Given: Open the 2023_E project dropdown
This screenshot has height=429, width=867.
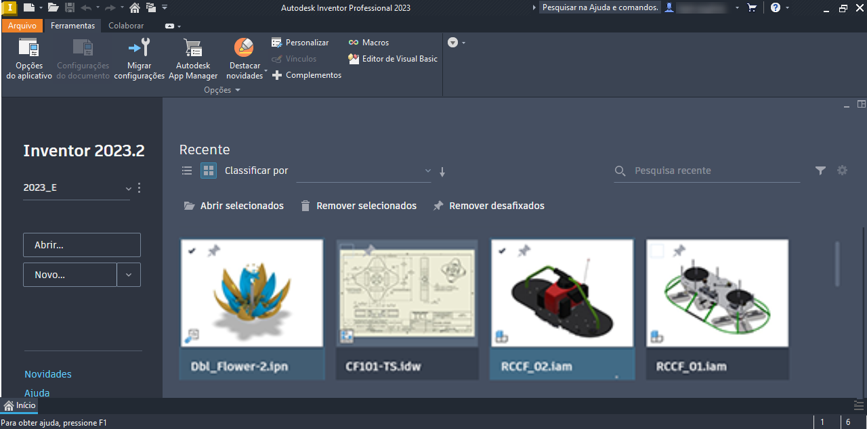Looking at the screenshot, I should 77,188.
